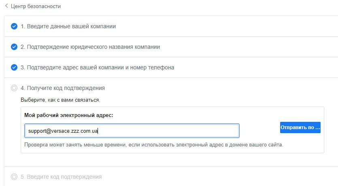Click the step 1 blue checkmark icon
This screenshot has height=186, width=338.
tap(14, 26)
